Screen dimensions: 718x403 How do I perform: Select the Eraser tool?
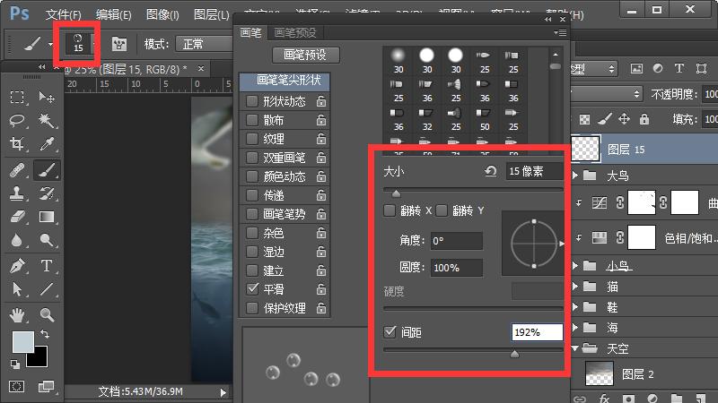pos(17,217)
